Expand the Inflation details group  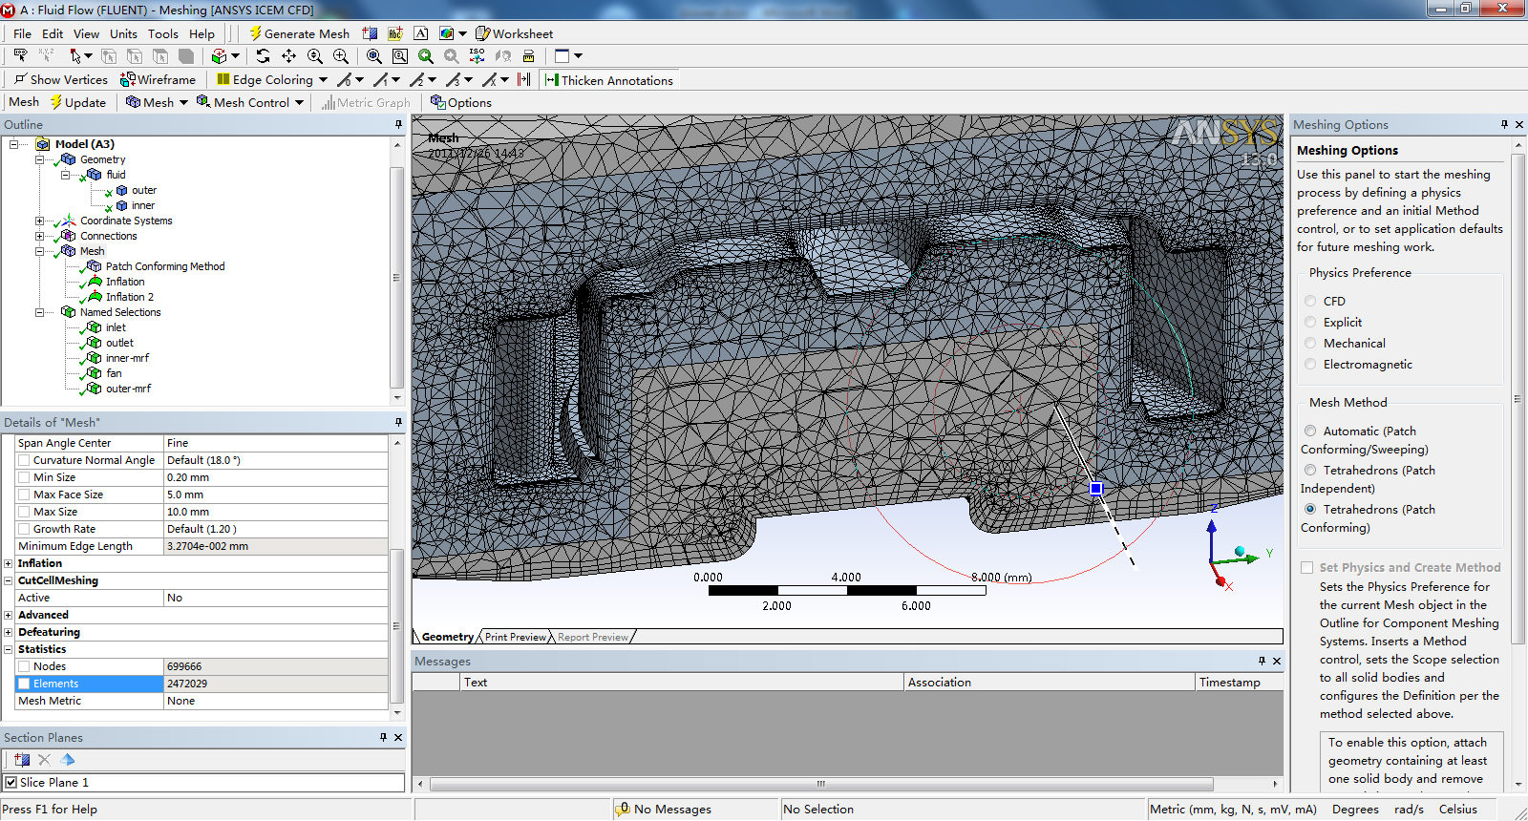click(9, 563)
